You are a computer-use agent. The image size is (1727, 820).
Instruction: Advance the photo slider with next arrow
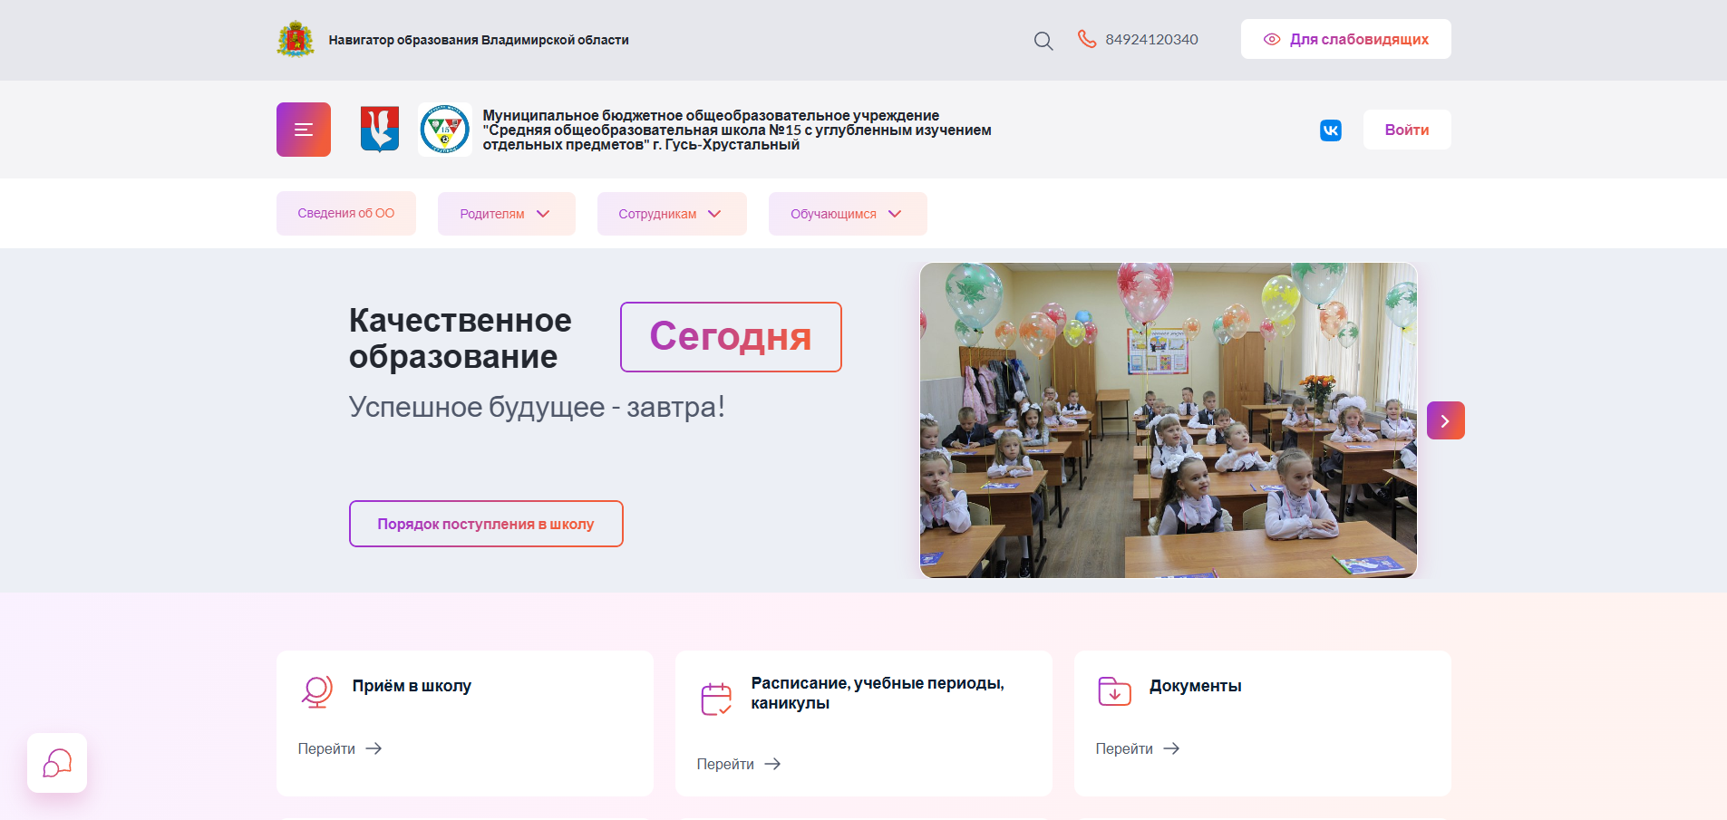[1445, 420]
